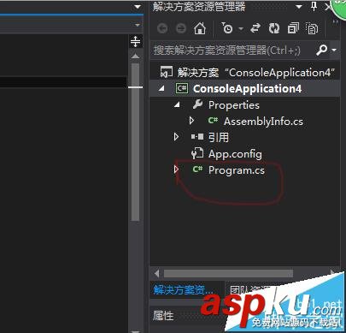Open the Solution Explorer window options dropdown
The height and width of the screenshot is (333, 346).
(x=299, y=6)
